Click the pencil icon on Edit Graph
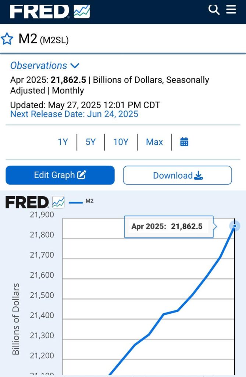This screenshot has width=246, height=377. coord(82,175)
